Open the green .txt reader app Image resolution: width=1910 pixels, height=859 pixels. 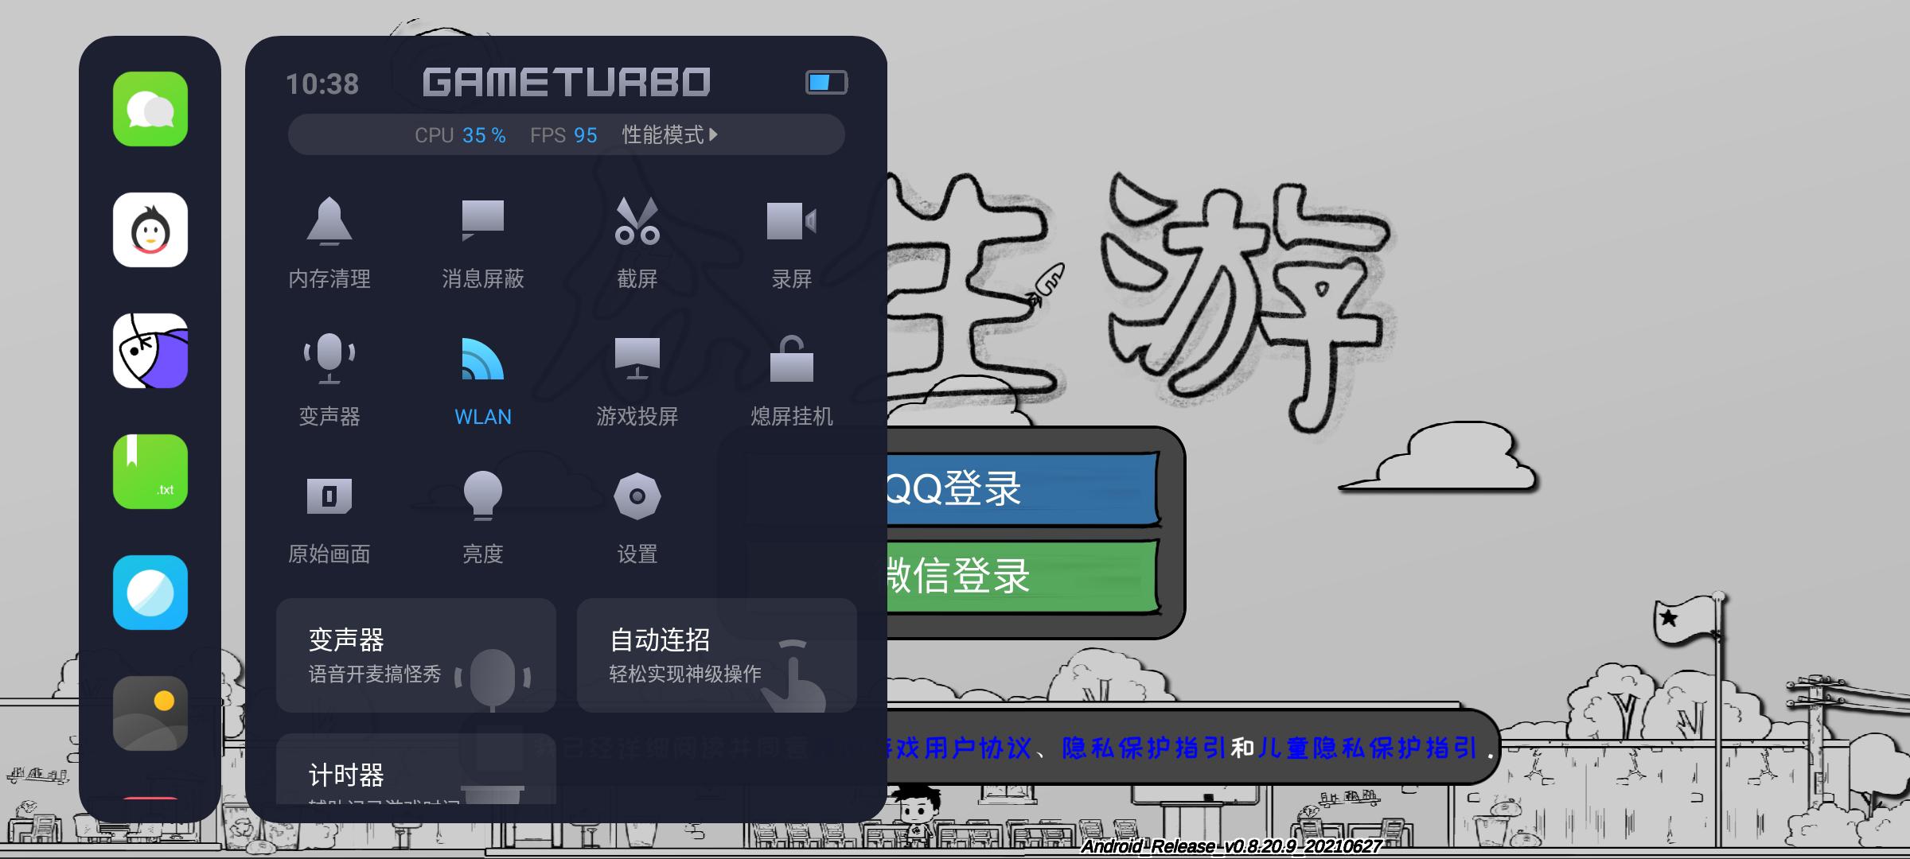coord(150,472)
